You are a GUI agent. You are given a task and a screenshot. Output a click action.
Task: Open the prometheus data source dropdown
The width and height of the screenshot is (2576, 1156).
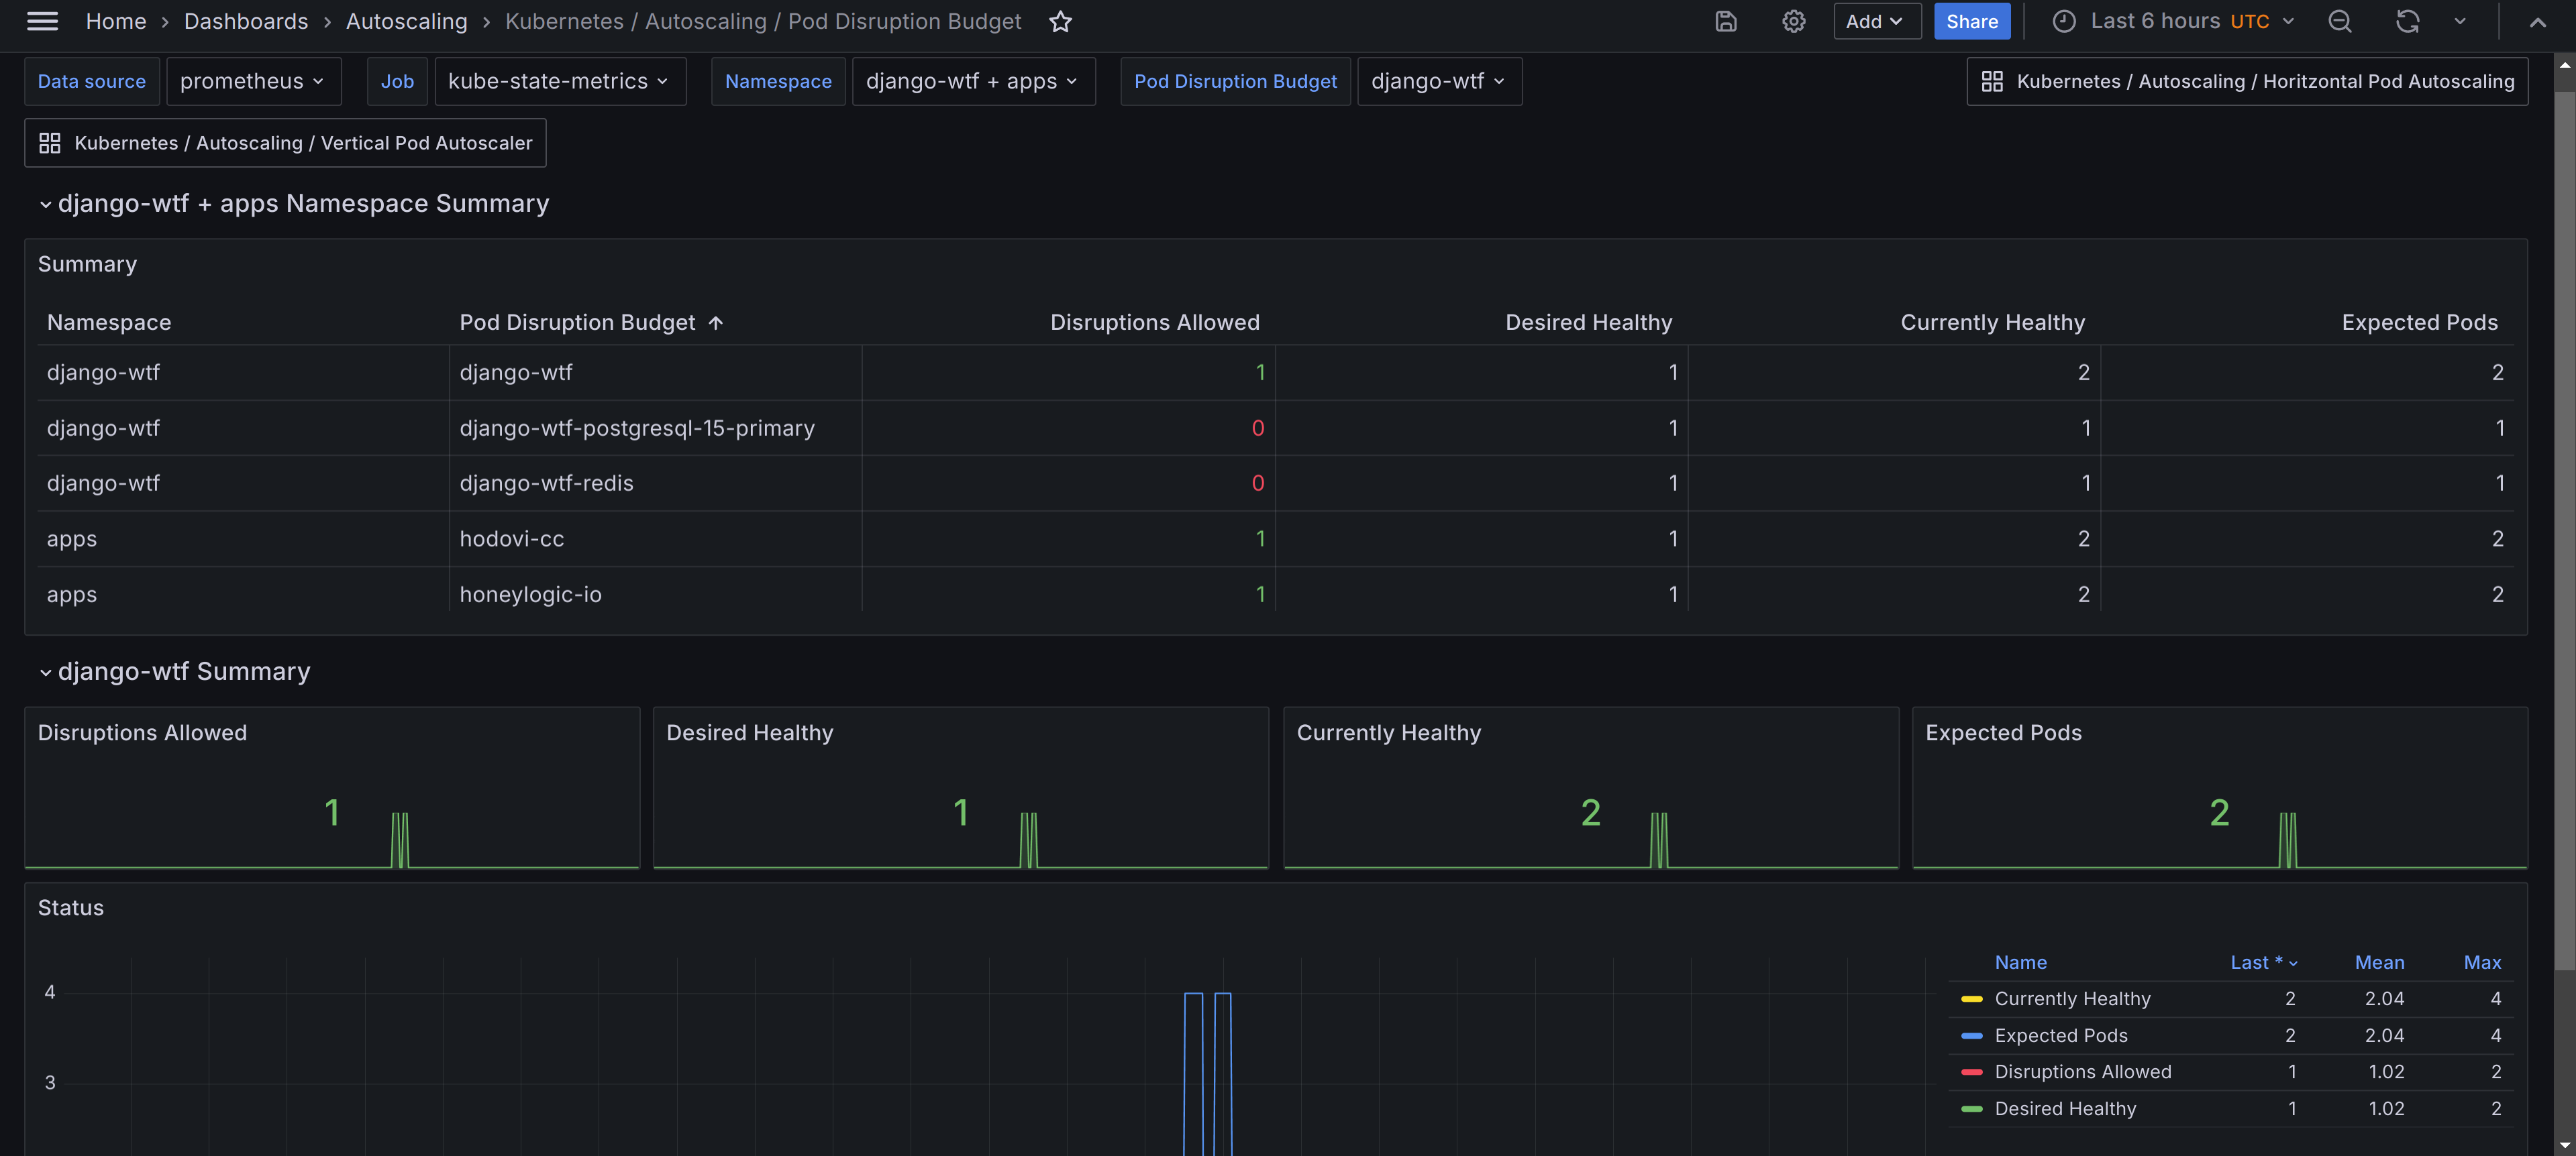pyautogui.click(x=253, y=81)
